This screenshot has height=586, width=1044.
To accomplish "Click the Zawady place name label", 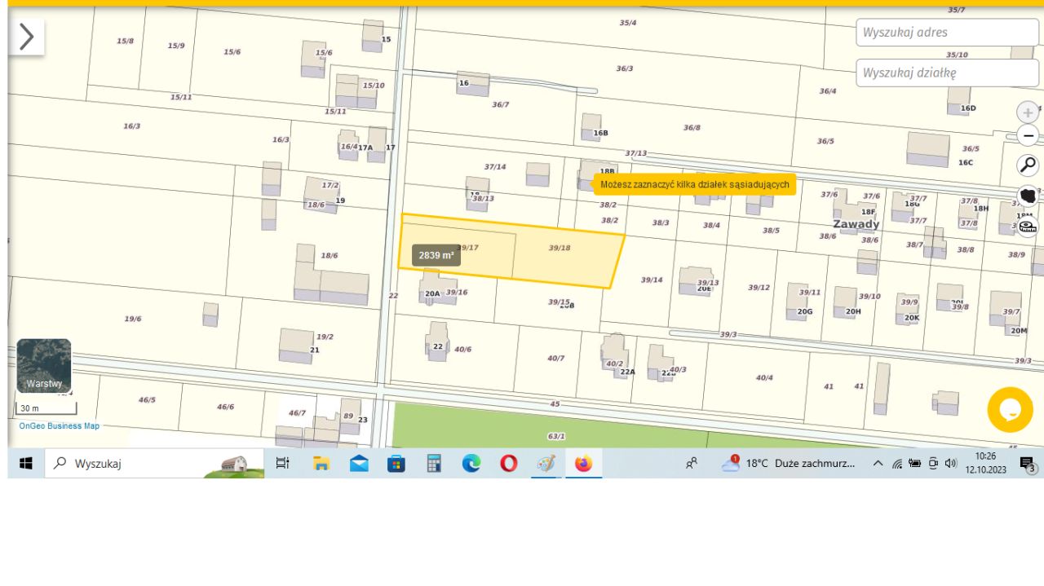I will tap(856, 224).
